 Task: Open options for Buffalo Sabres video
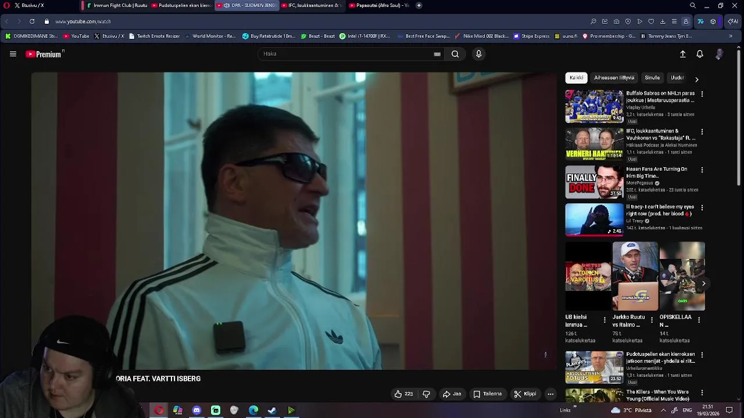[702, 94]
